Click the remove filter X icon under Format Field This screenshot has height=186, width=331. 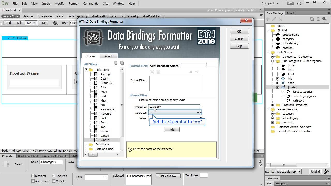[x=152, y=72]
